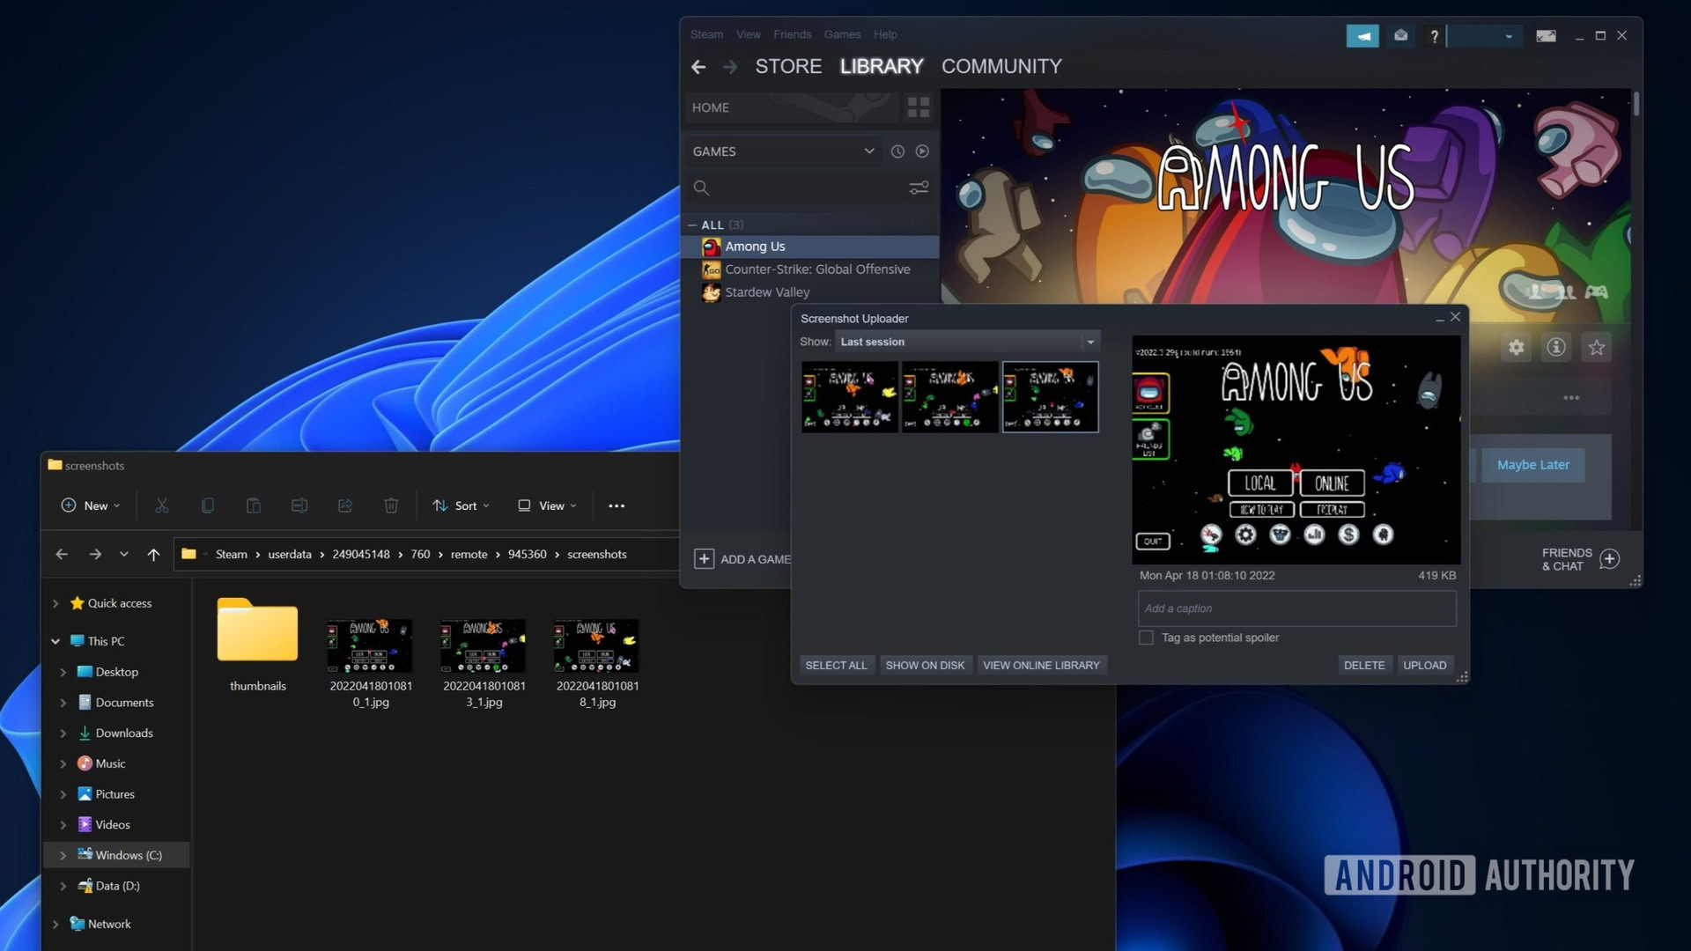Expand the GAMES filter dropdown
The image size is (1691, 951).
pyautogui.click(x=868, y=151)
